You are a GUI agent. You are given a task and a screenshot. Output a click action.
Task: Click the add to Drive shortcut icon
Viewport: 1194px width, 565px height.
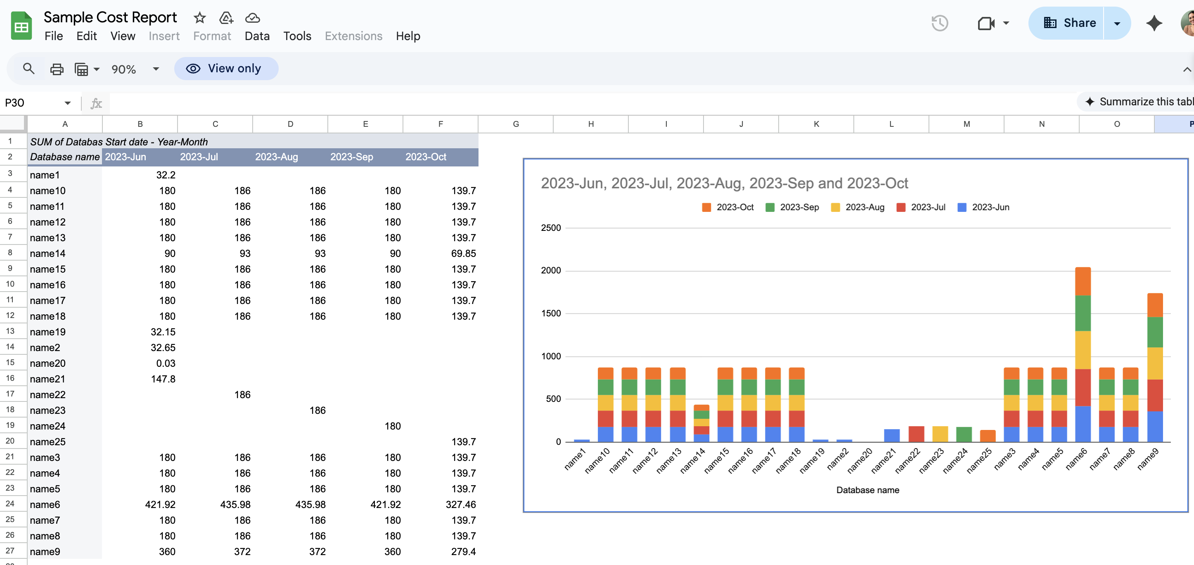coord(226,18)
